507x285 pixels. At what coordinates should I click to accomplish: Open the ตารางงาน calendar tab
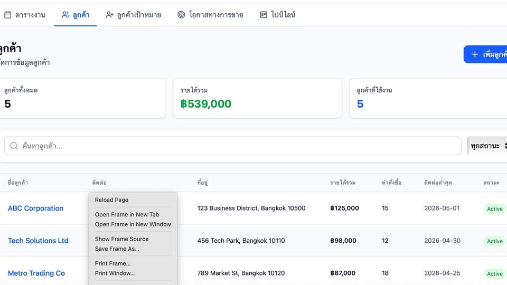pyautogui.click(x=25, y=15)
